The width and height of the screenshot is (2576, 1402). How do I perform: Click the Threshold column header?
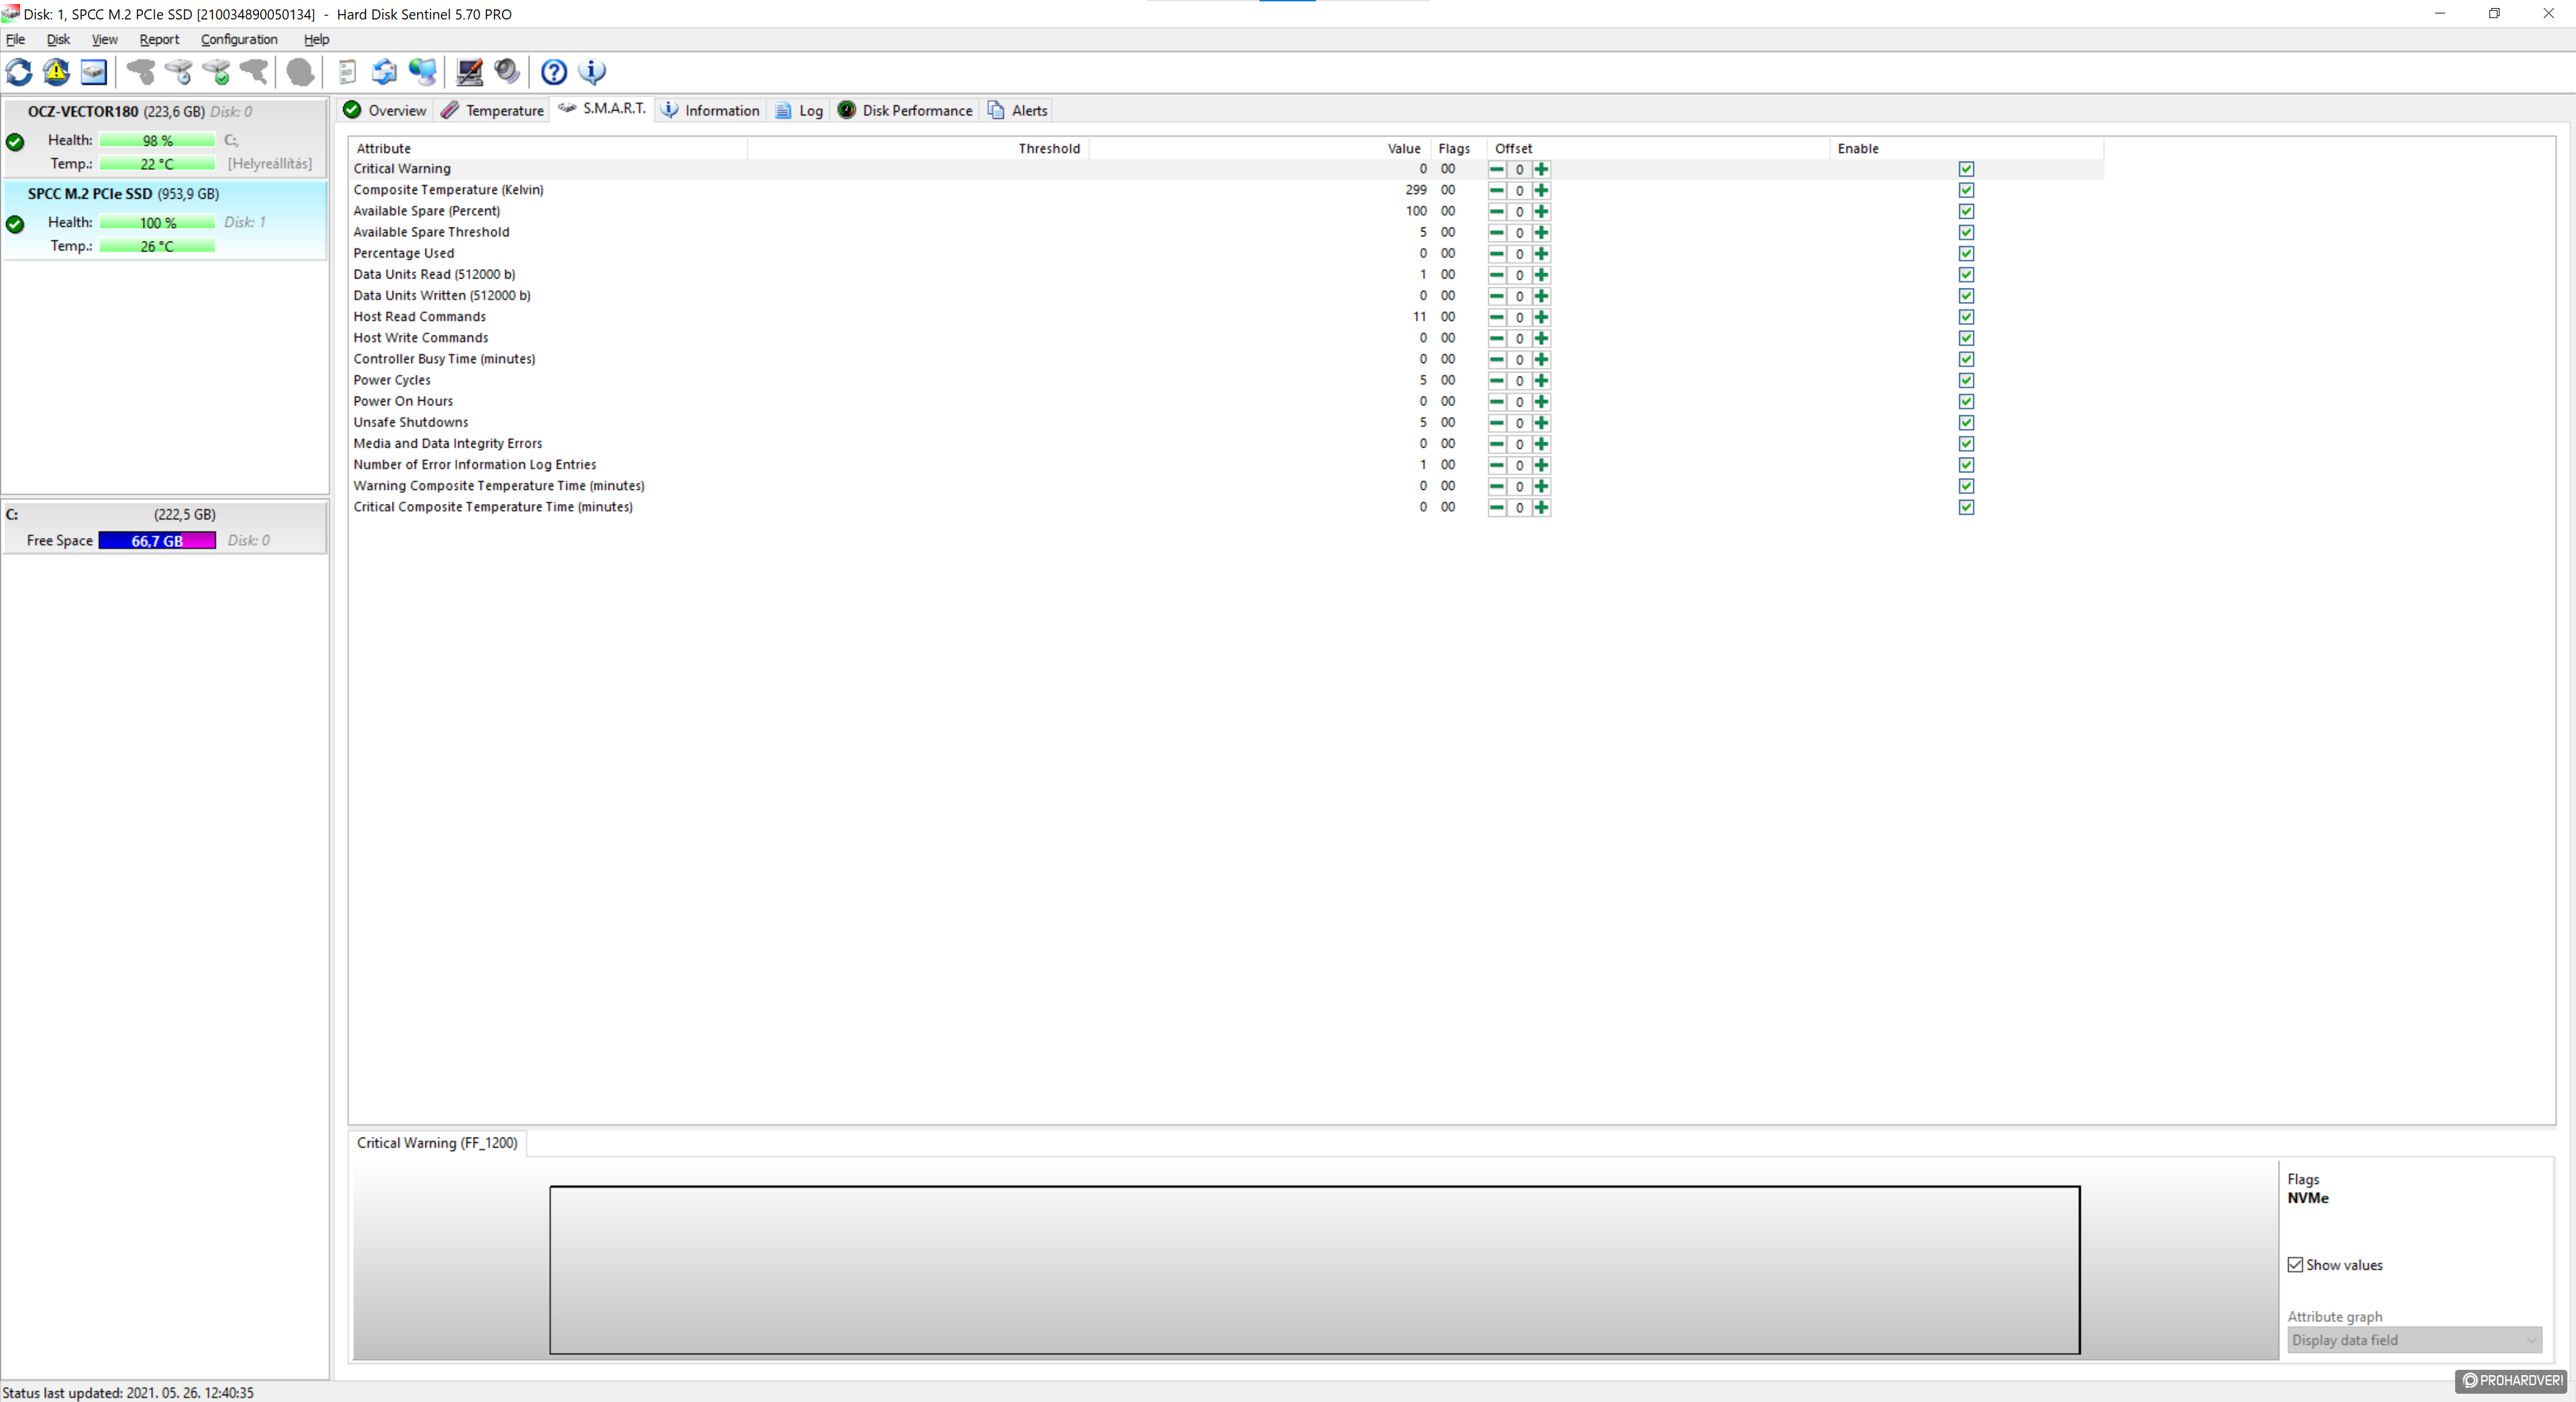click(918, 148)
